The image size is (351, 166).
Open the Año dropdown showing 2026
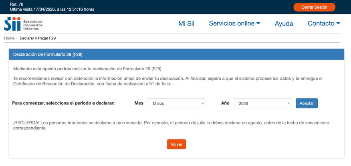[x=262, y=103]
